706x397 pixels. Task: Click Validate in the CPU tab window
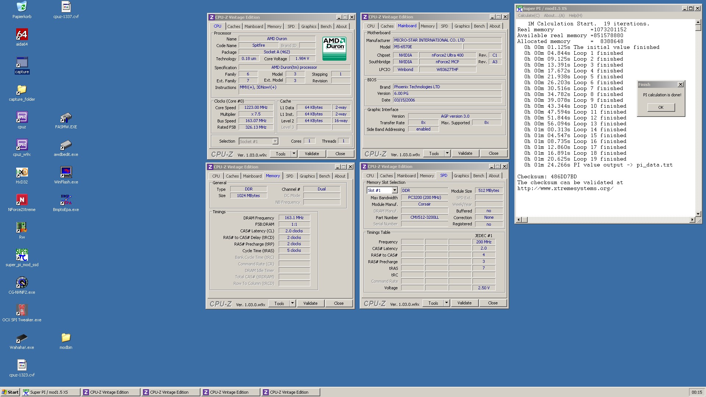click(x=312, y=154)
